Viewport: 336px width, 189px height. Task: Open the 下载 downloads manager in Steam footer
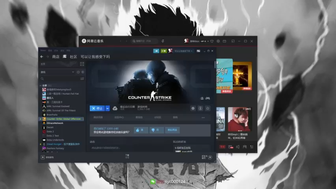pos(127,156)
